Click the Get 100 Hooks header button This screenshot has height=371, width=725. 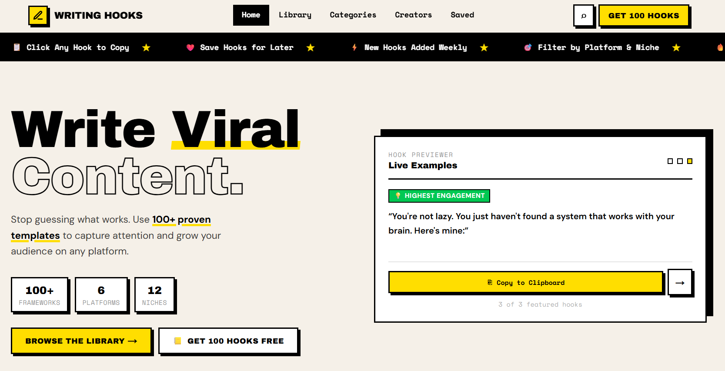[644, 16]
